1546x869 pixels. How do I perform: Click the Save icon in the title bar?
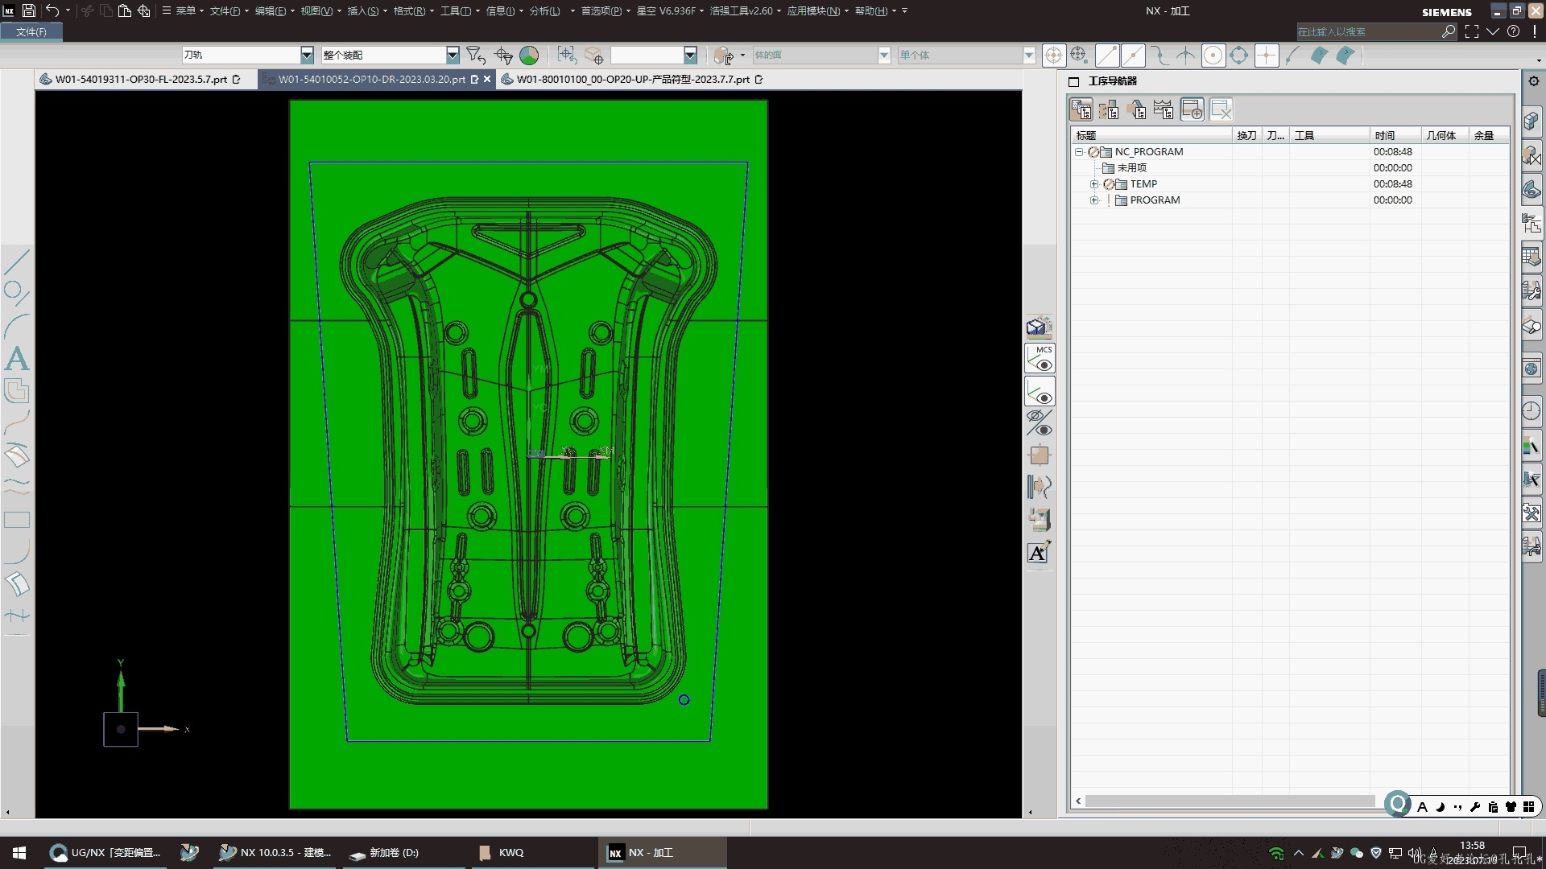tap(29, 10)
